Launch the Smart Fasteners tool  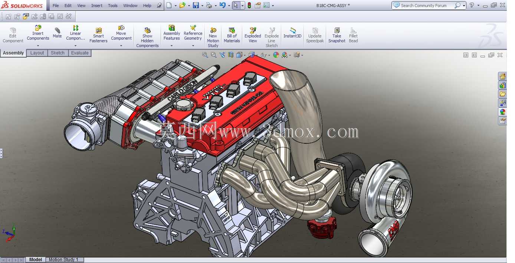(x=98, y=36)
